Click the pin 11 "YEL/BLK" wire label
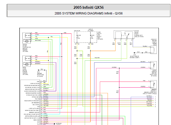 click(x=46, y=100)
